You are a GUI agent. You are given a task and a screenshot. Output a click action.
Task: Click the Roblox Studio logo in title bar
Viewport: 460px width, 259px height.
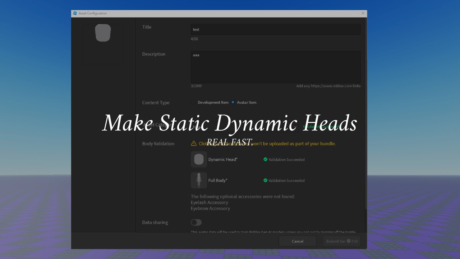[75, 13]
